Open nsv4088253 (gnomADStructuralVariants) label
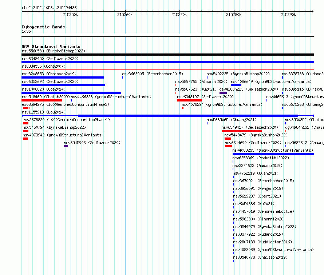 pyautogui.click(x=273, y=150)
